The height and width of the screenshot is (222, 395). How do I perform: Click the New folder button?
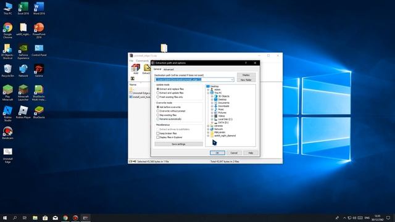246,80
